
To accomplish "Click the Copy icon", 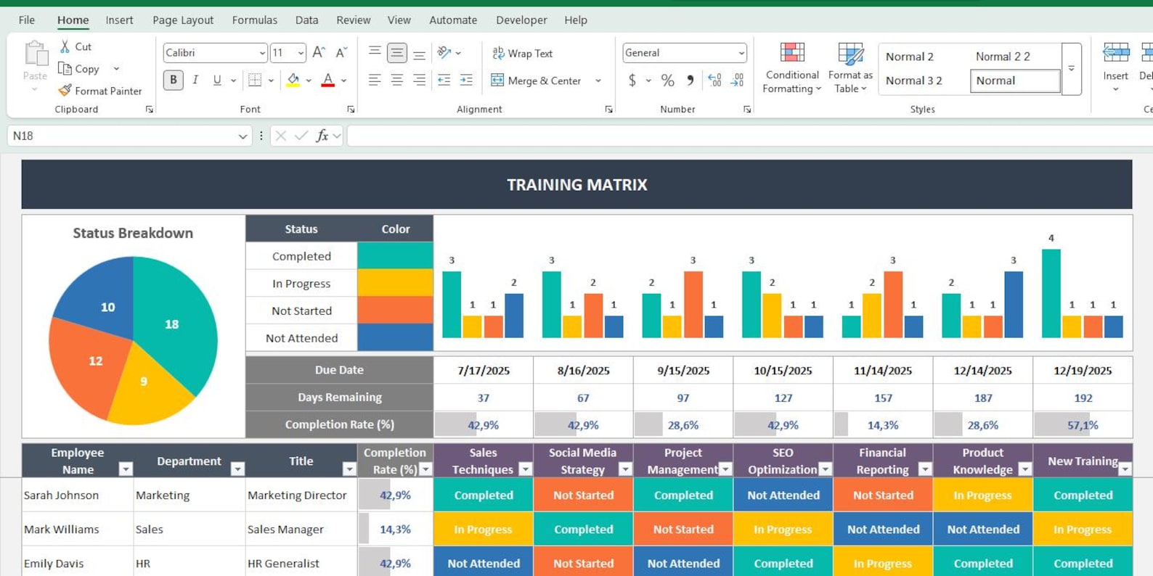I will click(x=65, y=68).
